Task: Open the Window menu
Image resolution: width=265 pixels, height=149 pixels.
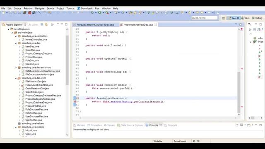Action: 106,8
